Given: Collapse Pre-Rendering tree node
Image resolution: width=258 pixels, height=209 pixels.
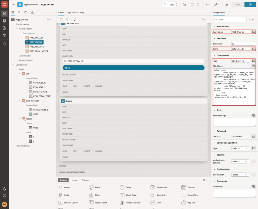Looking at the screenshot, I should click(13, 24).
